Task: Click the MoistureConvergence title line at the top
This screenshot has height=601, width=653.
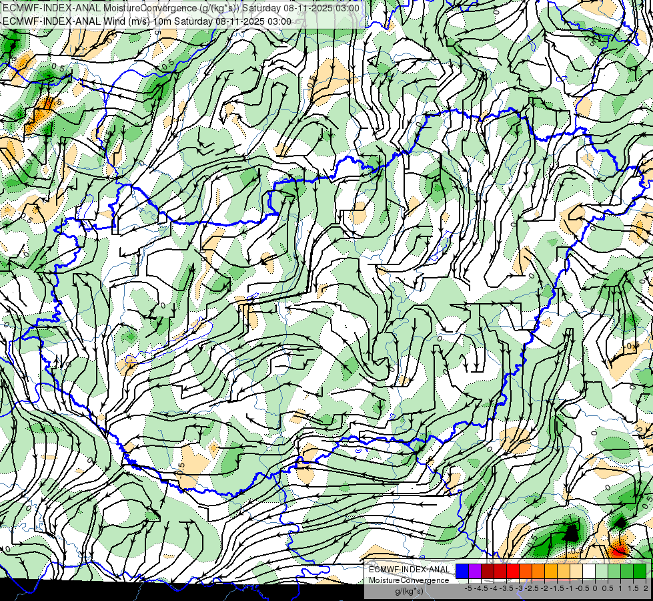Action: point(181,8)
